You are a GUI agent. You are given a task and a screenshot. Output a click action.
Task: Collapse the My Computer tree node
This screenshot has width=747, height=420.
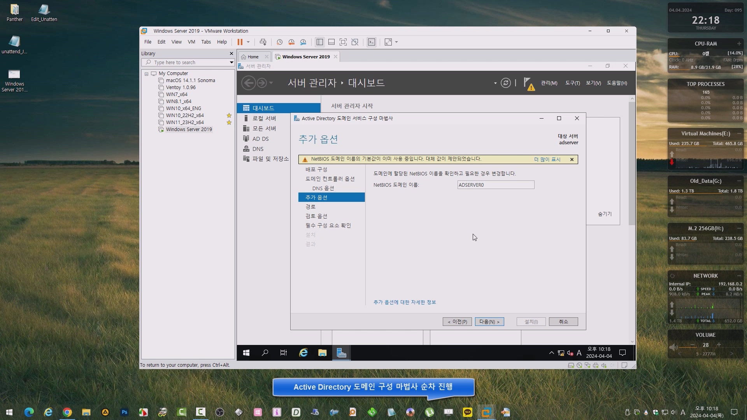[147, 73]
